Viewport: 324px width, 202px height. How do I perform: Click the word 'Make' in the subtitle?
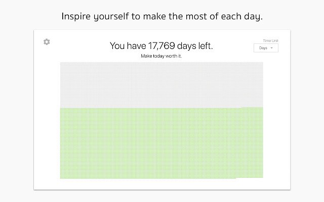146,56
